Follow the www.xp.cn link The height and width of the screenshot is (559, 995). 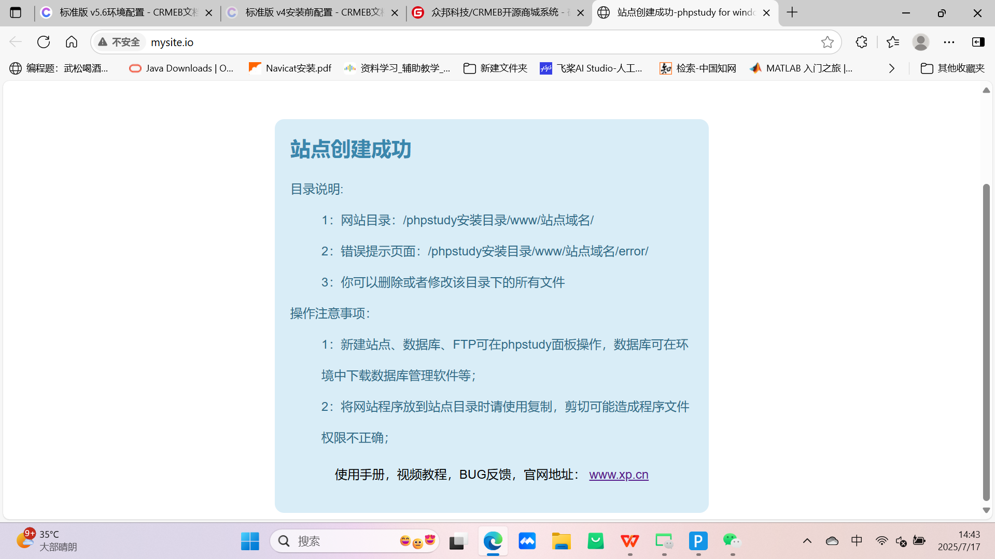[x=619, y=475]
